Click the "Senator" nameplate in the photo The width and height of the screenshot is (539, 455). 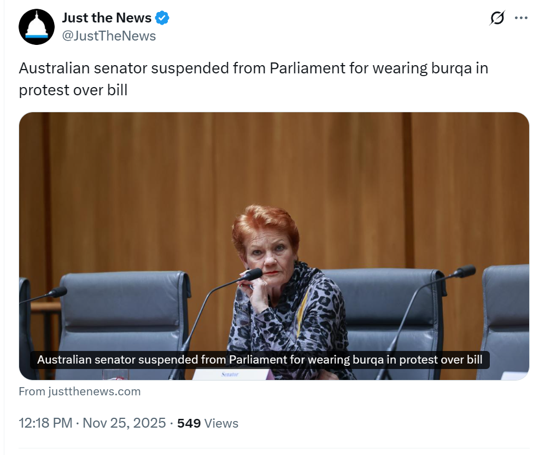point(230,375)
